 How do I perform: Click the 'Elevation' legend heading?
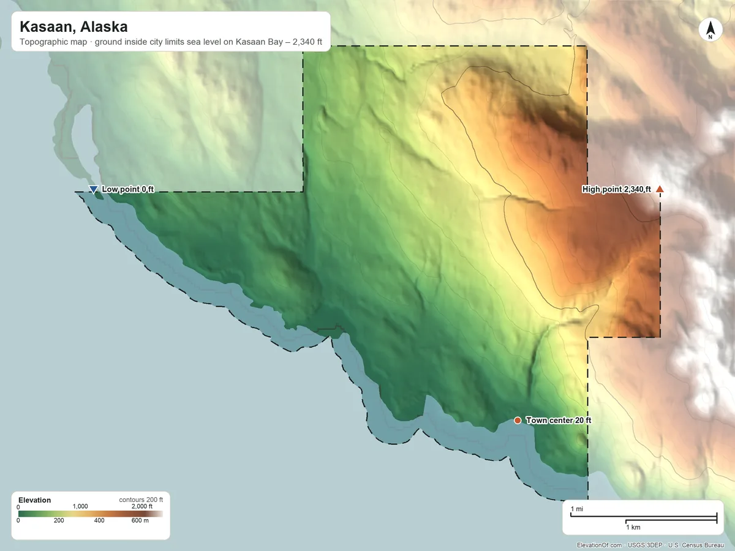[x=35, y=500]
